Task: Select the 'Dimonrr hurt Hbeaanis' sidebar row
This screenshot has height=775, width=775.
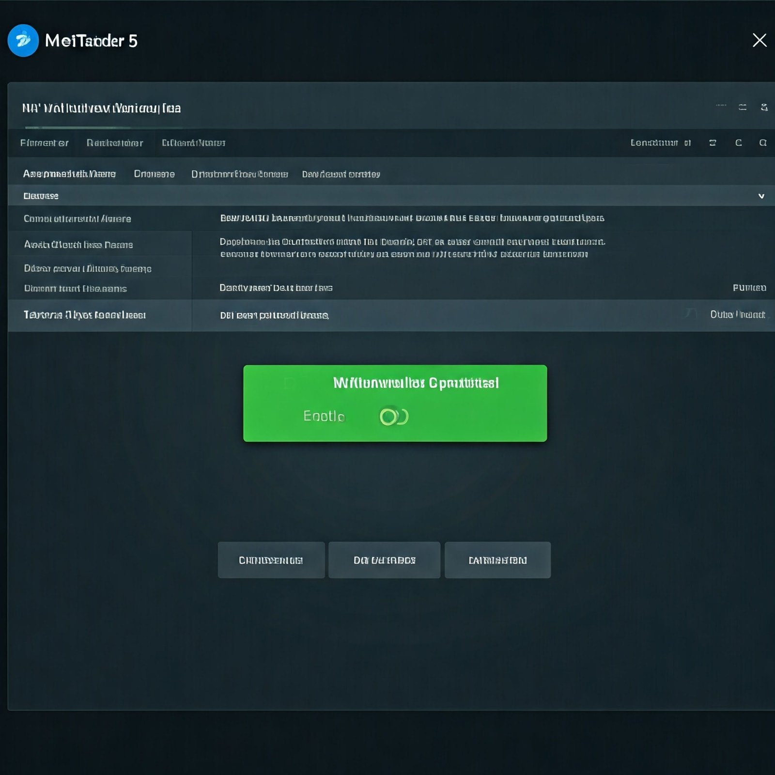Action: (100, 288)
